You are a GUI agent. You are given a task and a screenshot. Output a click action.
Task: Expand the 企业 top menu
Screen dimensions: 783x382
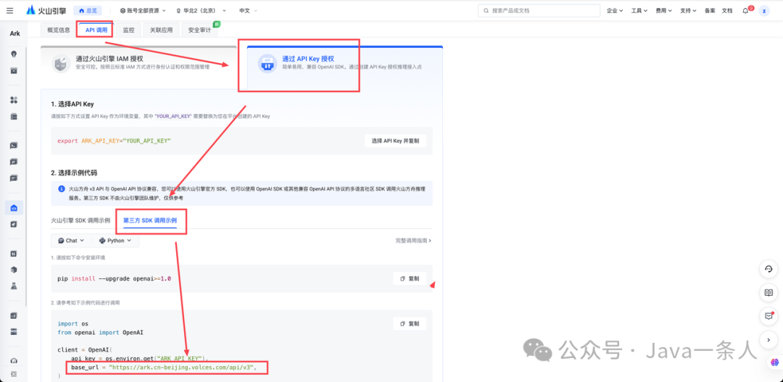tap(614, 10)
